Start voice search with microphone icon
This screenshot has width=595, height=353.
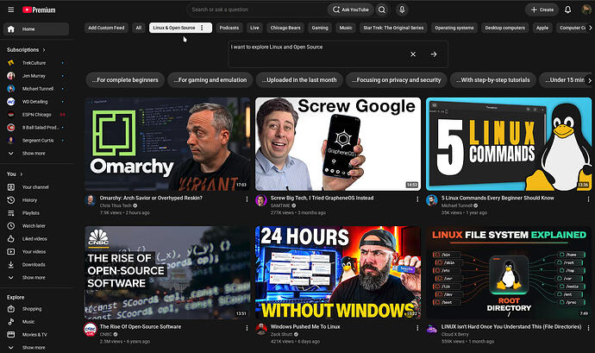coord(402,9)
